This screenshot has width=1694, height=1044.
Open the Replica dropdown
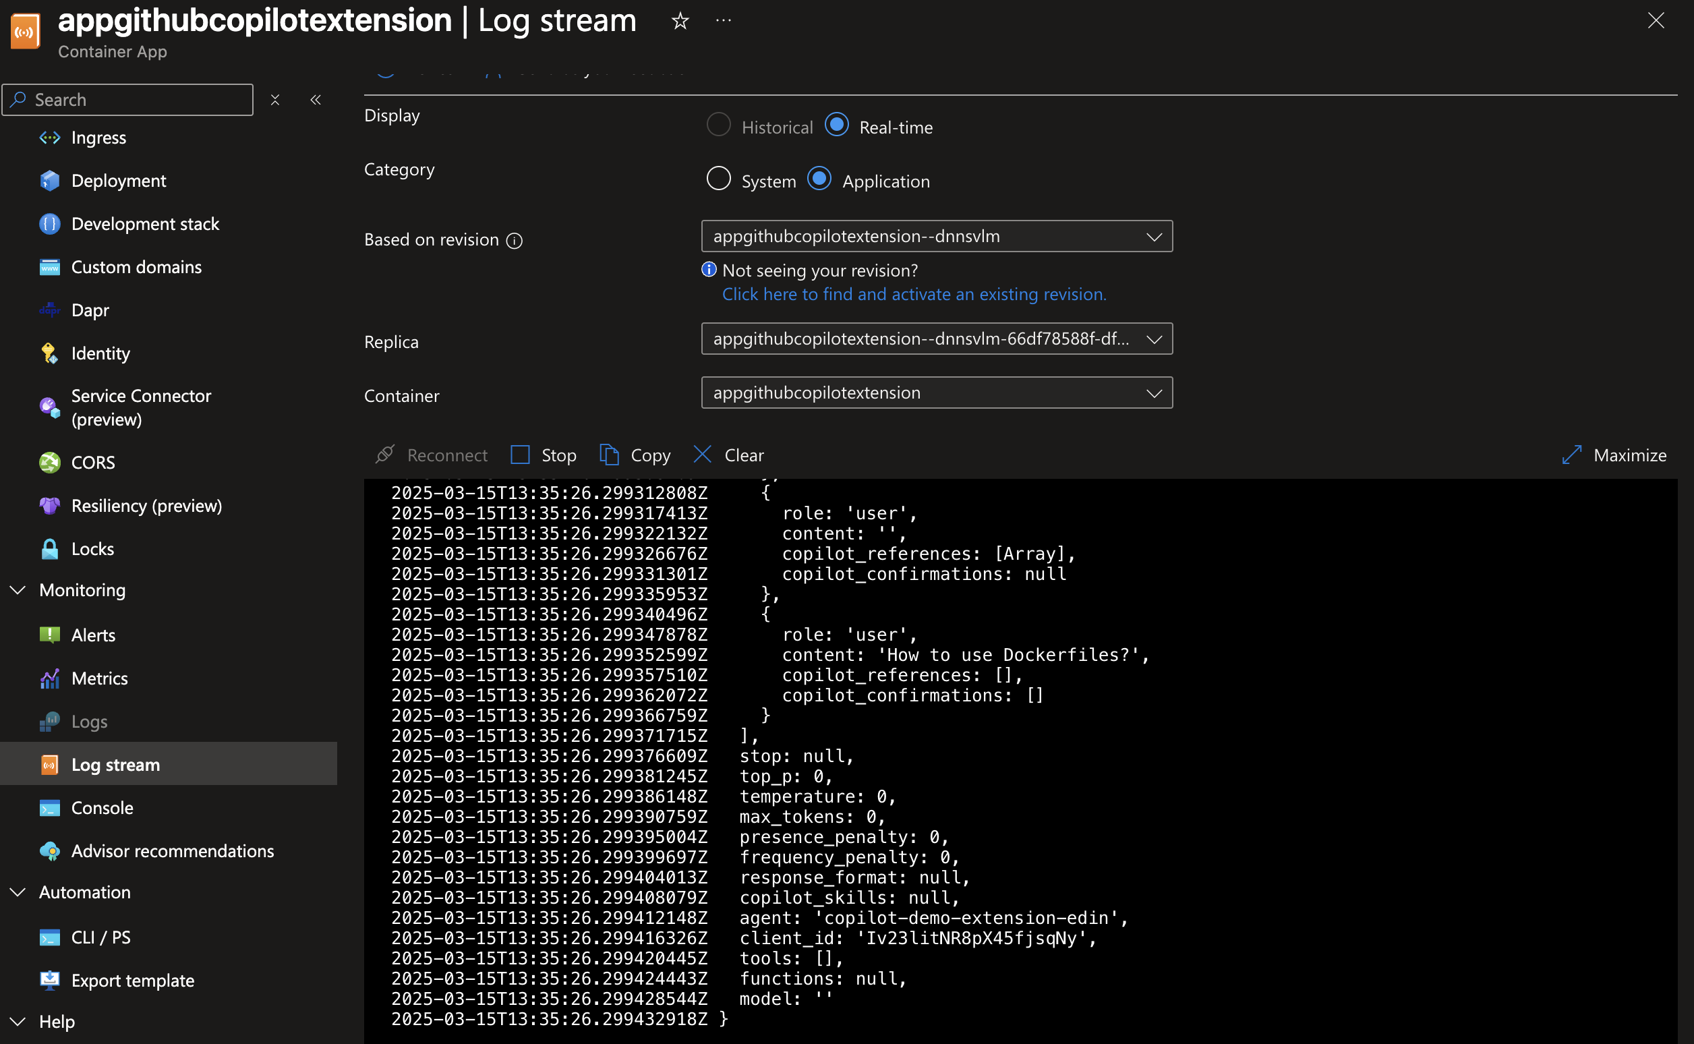(936, 339)
